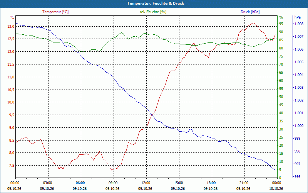Click the blue '1.001' pressure axis value
The width and height of the screenshot is (308, 193).
coord(299,113)
